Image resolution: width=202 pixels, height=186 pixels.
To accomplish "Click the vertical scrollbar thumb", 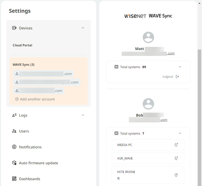I will pyautogui.click(x=199, y=118).
